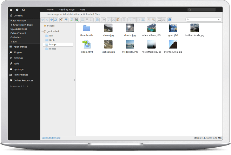Click the back arrow in file manager toolbar
231x155 pixels.
(43, 20)
